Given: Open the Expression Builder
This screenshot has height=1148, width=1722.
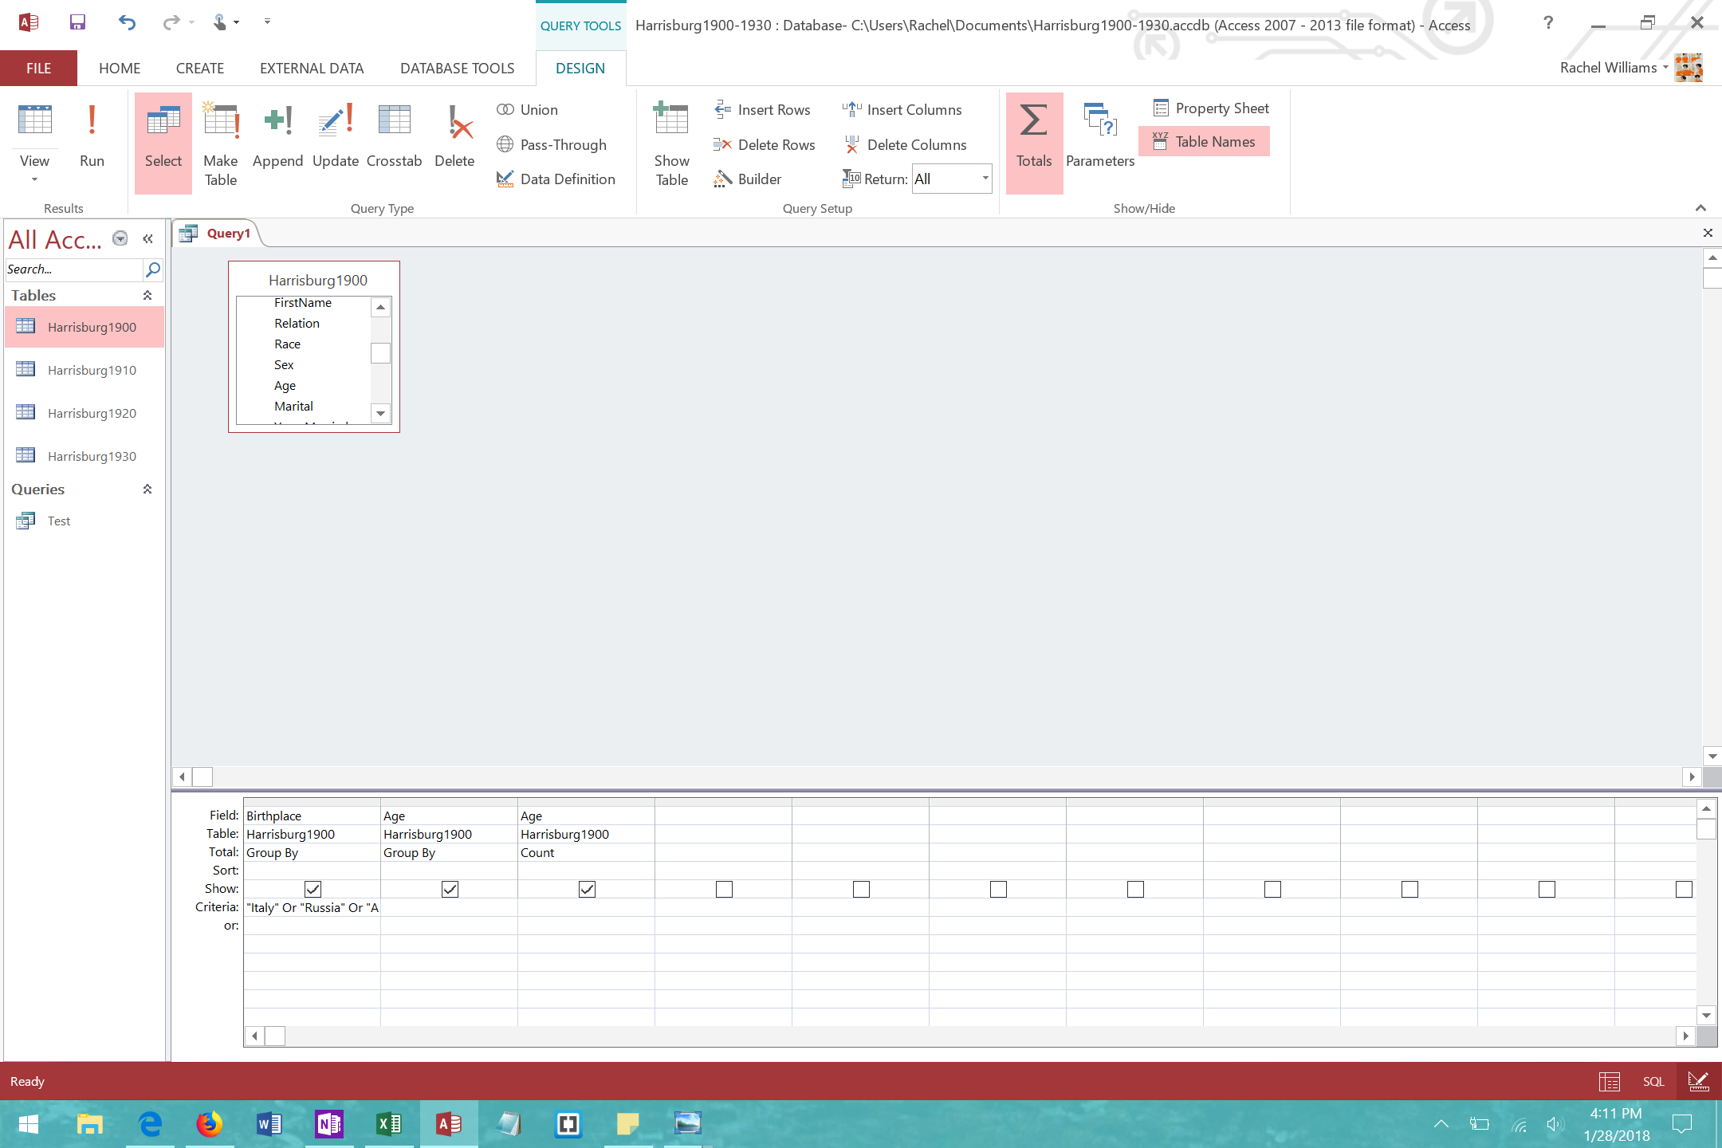Looking at the screenshot, I should (748, 179).
